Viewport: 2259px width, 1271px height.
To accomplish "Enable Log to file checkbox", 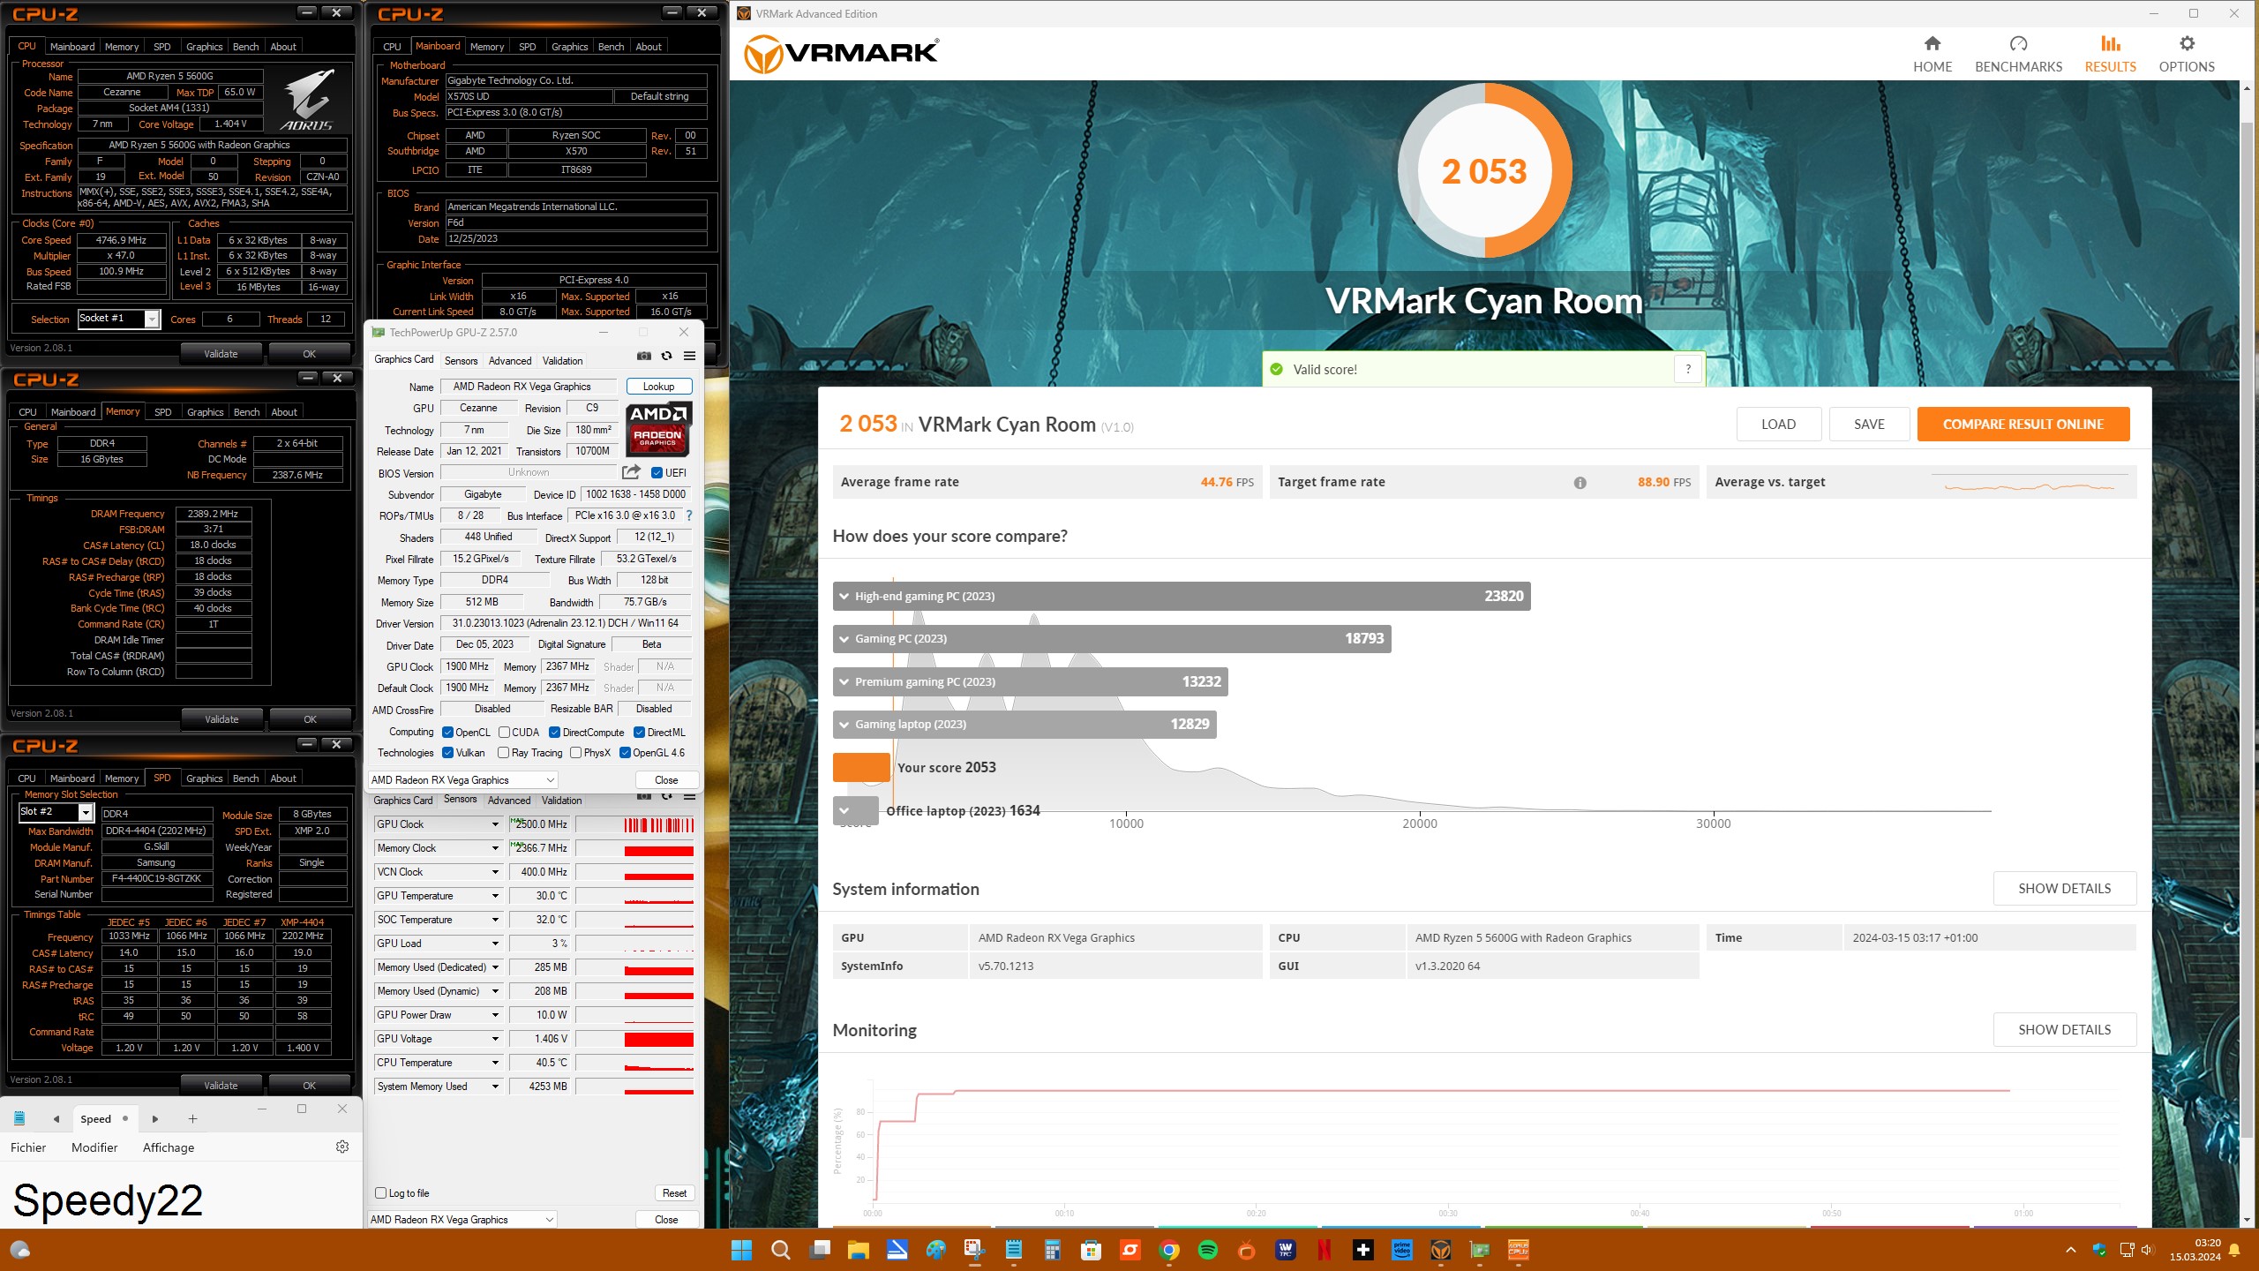I will pos(381,1193).
